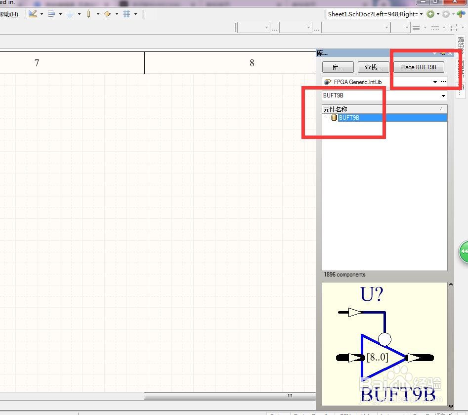
Task: Expand the power sources dropdown arrow
Action: (79, 14)
